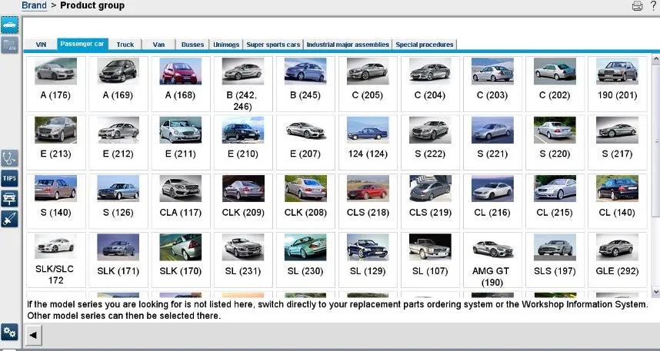Select CLS (219) model series
The height and width of the screenshot is (351, 660).
430,201
